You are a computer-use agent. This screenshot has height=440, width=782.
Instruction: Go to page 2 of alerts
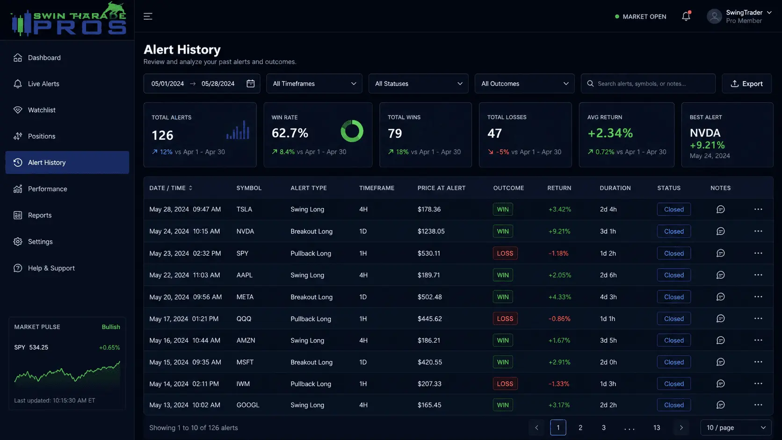click(x=580, y=428)
